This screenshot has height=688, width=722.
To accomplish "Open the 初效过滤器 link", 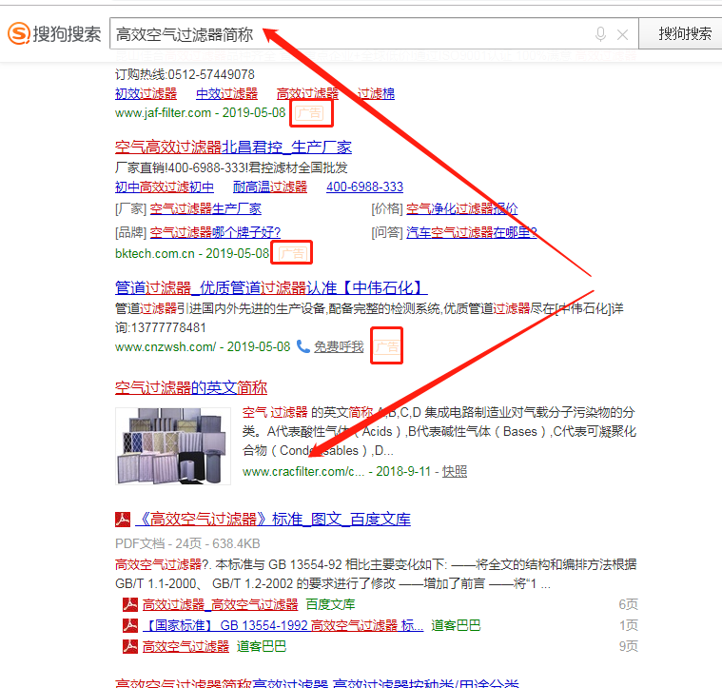I will (146, 93).
